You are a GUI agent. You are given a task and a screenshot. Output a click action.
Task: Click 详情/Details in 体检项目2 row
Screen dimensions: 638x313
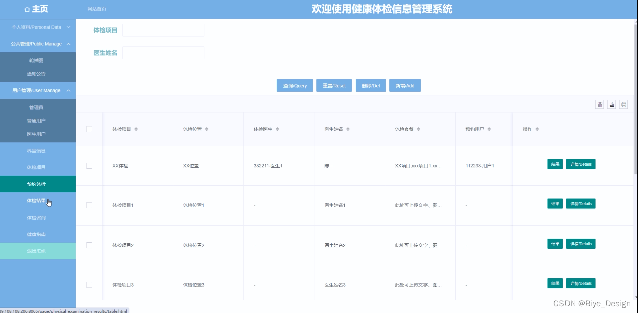coord(581,244)
